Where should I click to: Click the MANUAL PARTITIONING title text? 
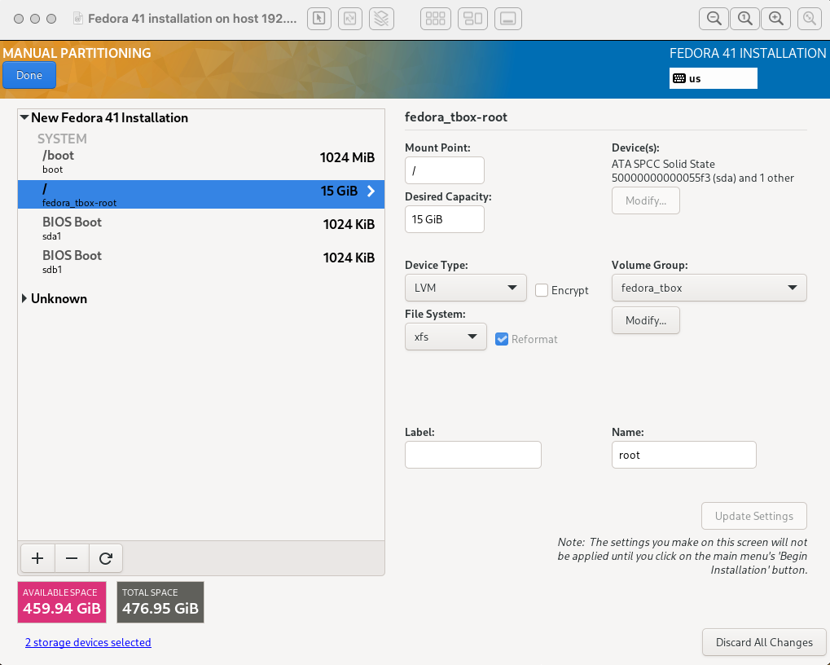(x=77, y=53)
